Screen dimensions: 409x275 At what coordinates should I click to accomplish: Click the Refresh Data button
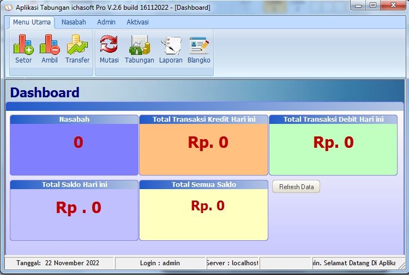296,186
